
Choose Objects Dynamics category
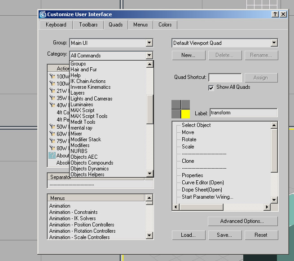tap(108, 169)
